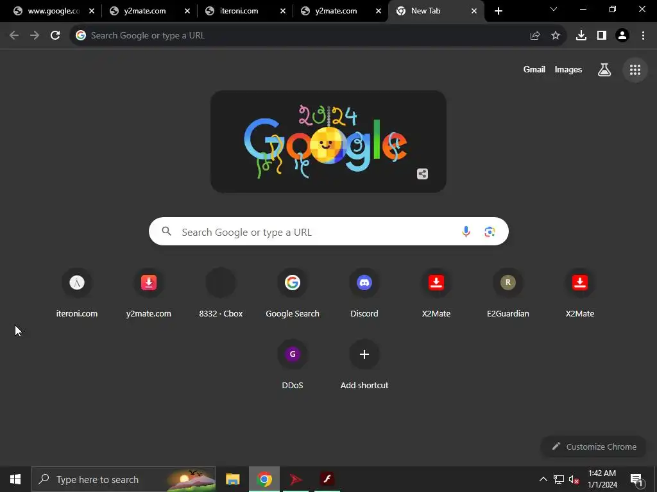Screen dimensions: 657x492
Task: Click the Chrome taskbar icon
Action: click(x=264, y=479)
